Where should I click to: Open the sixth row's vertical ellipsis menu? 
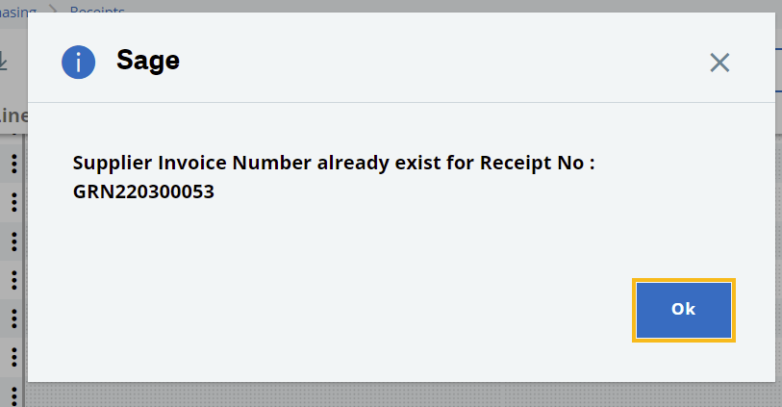click(14, 357)
